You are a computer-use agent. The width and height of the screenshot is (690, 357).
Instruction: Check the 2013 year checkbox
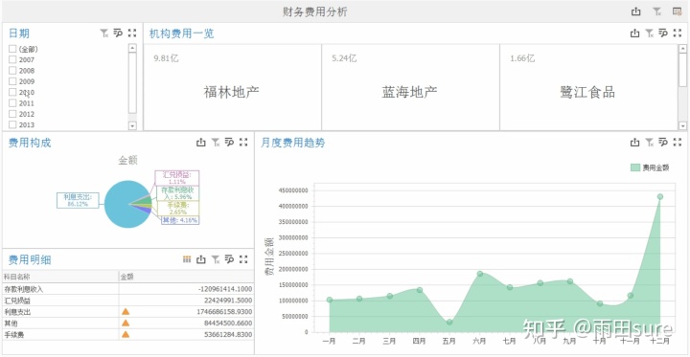12,124
